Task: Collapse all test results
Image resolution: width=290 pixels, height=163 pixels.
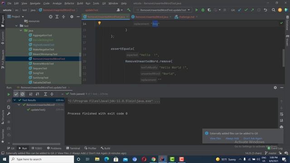Action: click(x=52, y=94)
